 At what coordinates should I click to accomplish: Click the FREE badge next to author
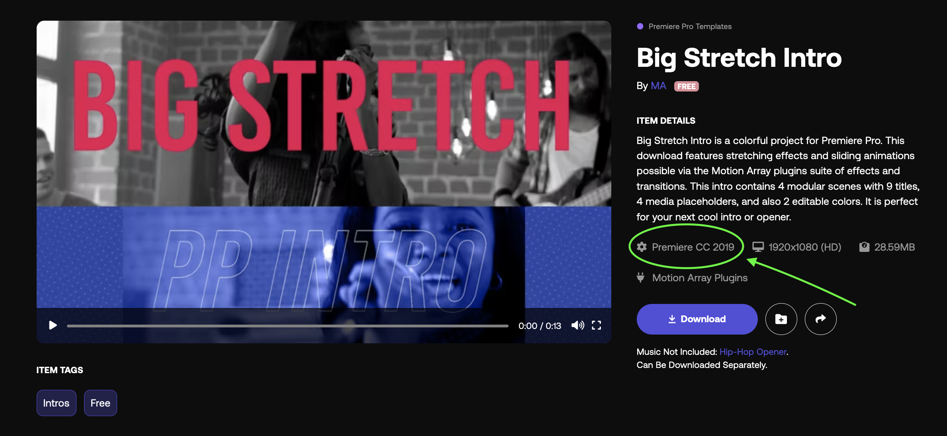(x=686, y=86)
